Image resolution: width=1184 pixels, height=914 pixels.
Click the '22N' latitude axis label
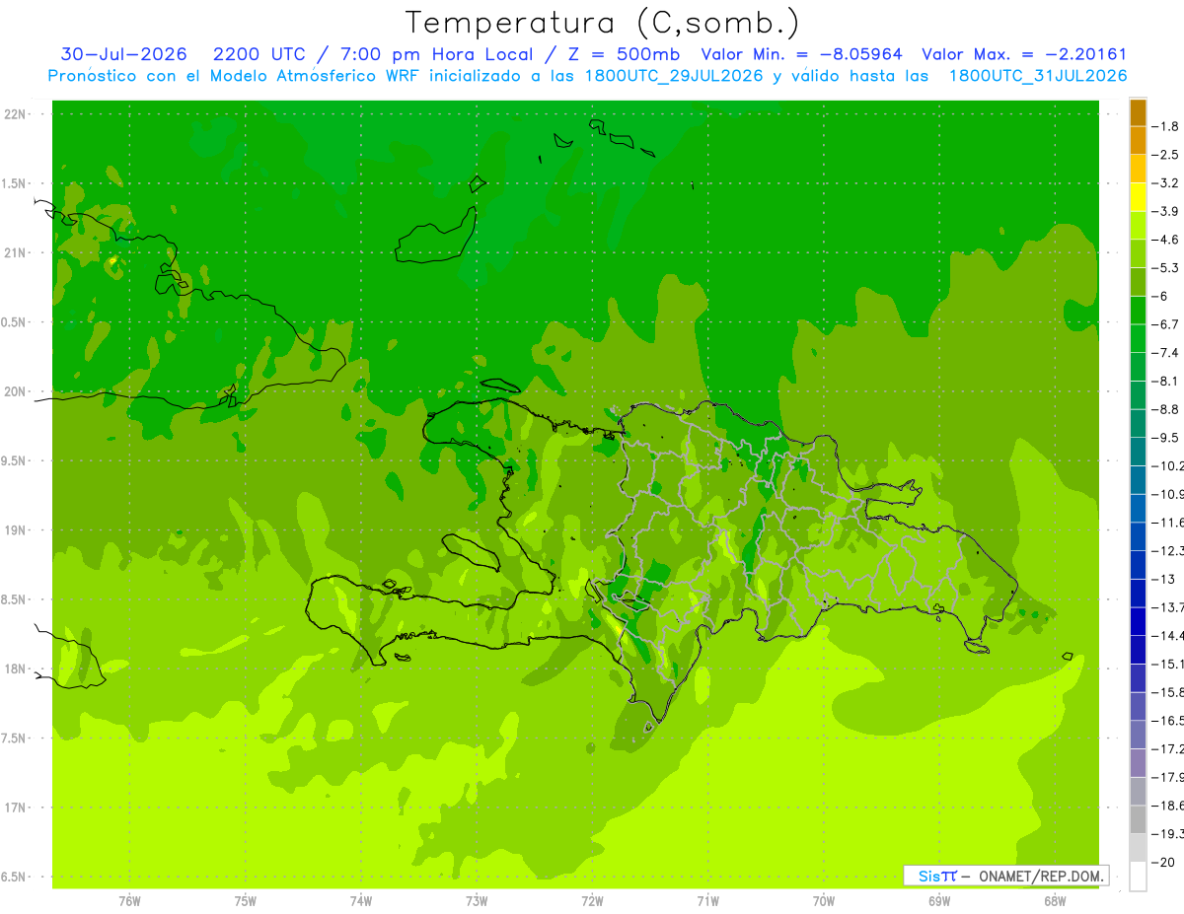[16, 114]
